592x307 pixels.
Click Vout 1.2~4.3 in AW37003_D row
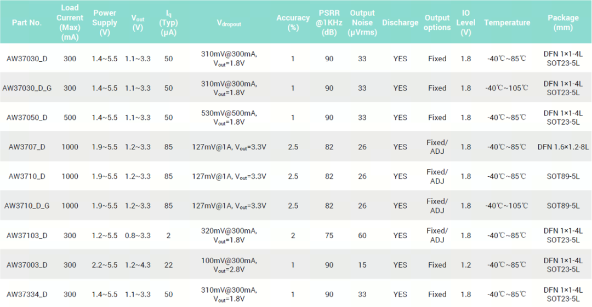138,265
